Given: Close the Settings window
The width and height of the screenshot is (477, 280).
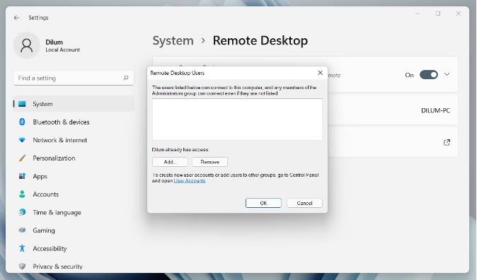Looking at the screenshot, I should [x=459, y=13].
